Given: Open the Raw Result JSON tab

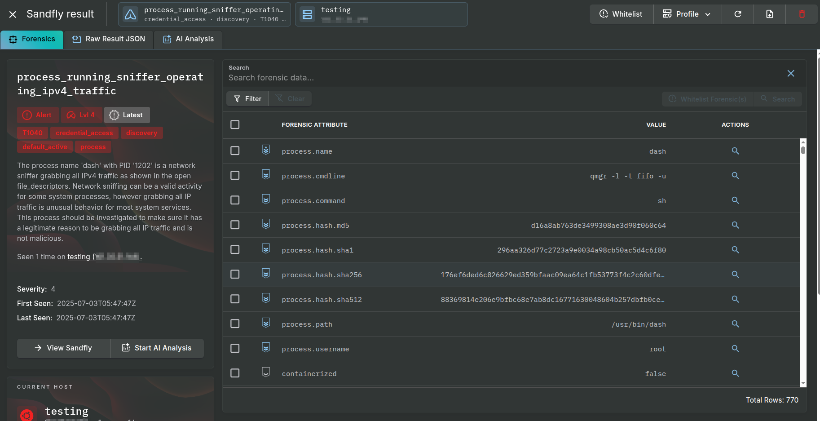Looking at the screenshot, I should [x=109, y=39].
